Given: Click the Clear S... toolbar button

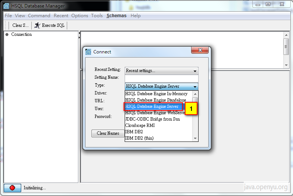Looking at the screenshot, I should pos(21,25).
